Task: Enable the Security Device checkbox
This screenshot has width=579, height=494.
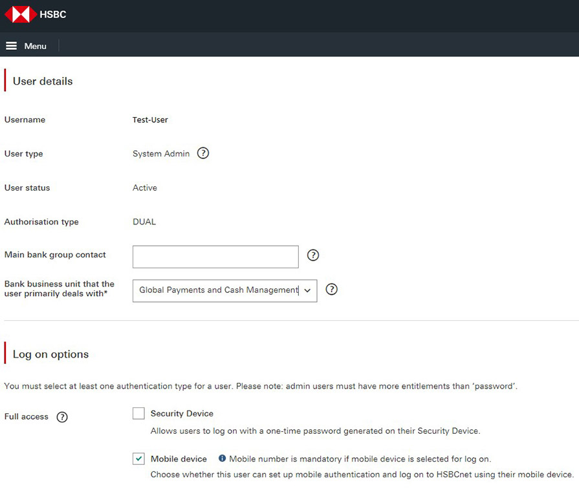Action: [x=138, y=413]
